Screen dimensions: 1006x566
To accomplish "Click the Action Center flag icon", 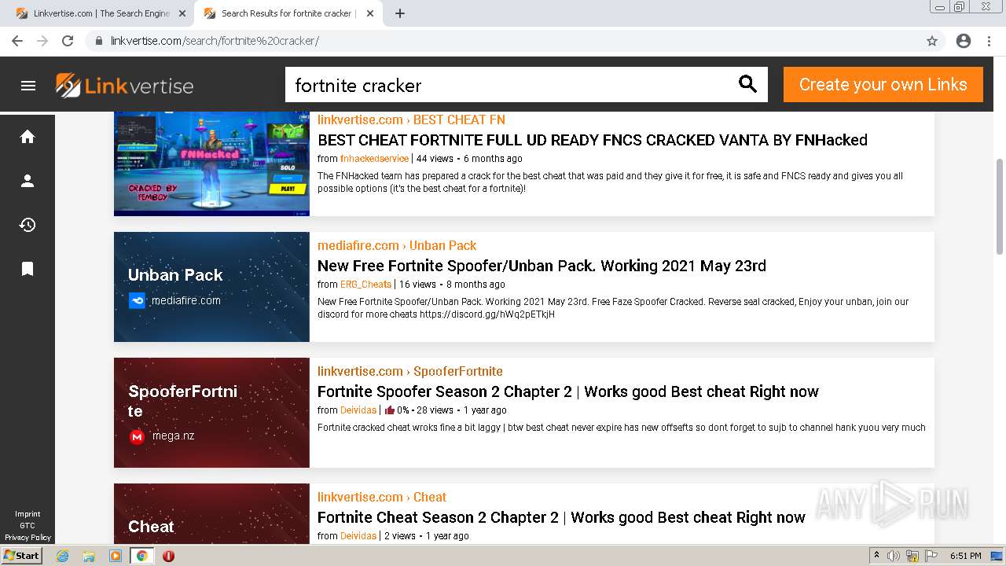I will pyautogui.click(x=931, y=556).
